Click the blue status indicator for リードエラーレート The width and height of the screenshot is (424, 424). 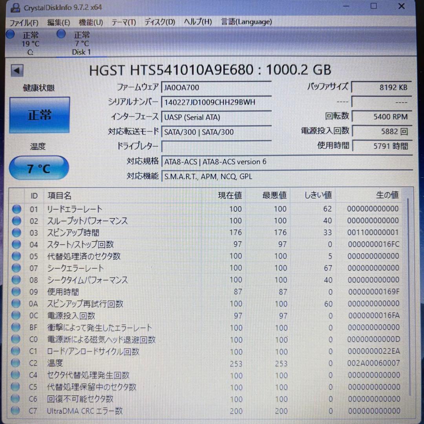click(x=16, y=209)
